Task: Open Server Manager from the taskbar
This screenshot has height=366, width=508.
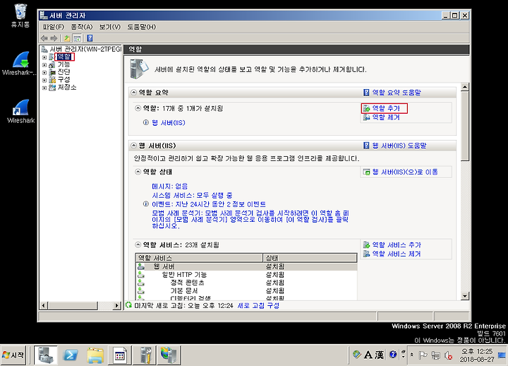Action: (x=46, y=355)
